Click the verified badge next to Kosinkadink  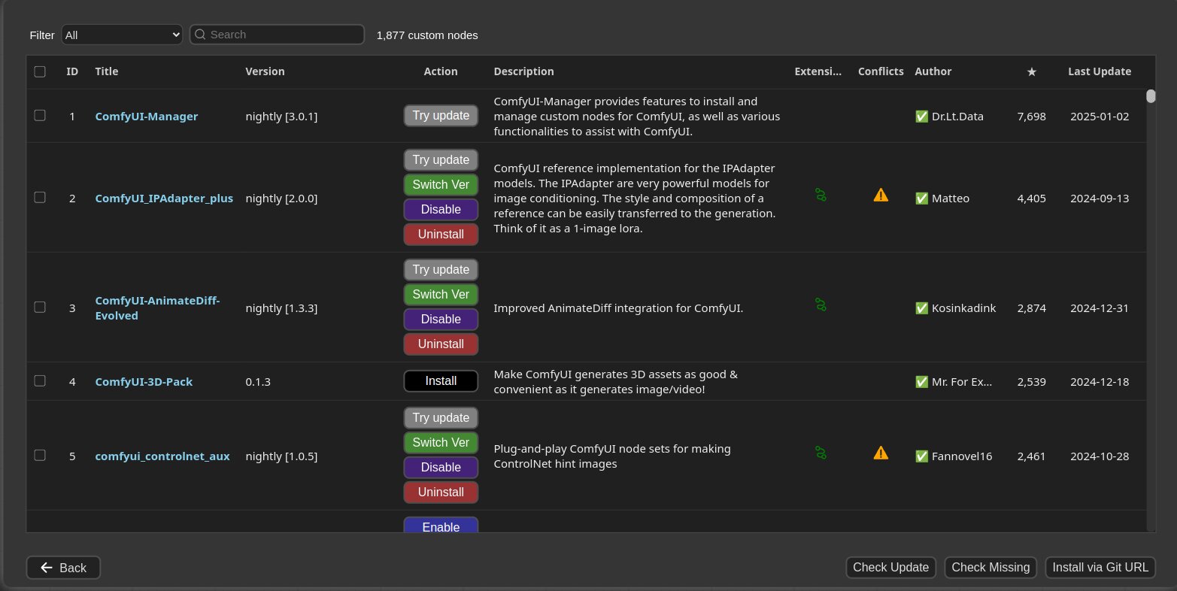921,308
